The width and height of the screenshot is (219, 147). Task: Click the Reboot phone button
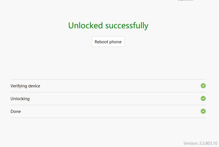click(x=108, y=42)
